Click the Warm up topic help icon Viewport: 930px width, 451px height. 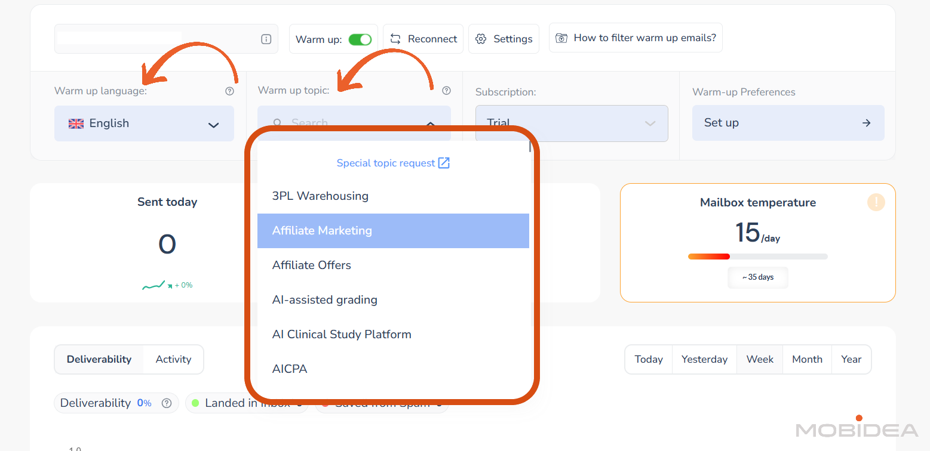(x=446, y=91)
